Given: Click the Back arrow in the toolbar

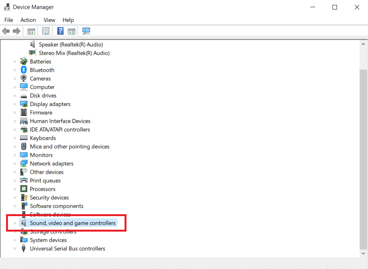Looking at the screenshot, I should click(x=6, y=31).
